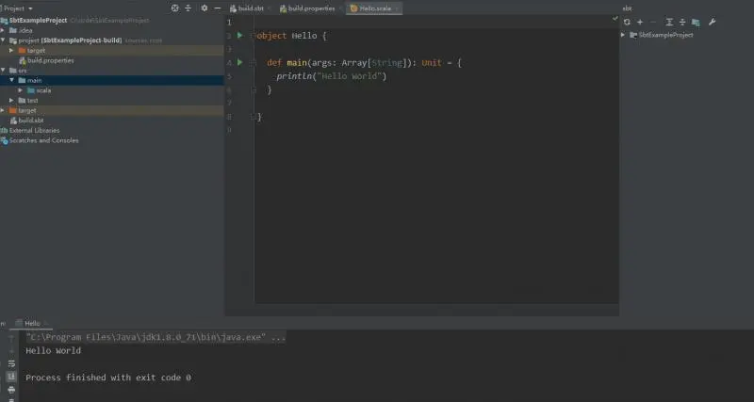Click the 'object' keyword in the editor
Viewport: 754px width, 402px height.
tap(271, 36)
